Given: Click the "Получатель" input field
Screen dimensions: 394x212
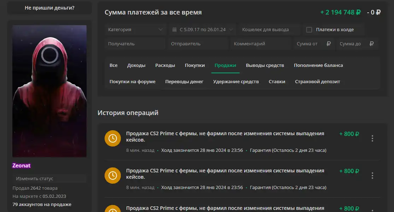Looking at the screenshot, I should (135, 44).
